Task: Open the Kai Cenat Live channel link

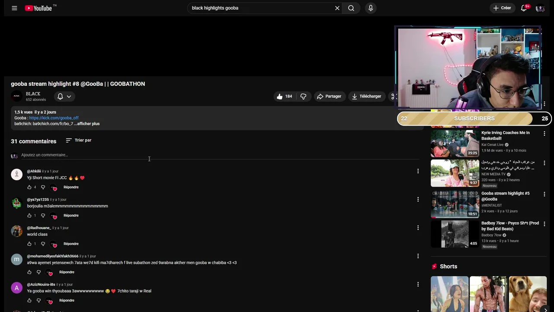Action: 493,145
